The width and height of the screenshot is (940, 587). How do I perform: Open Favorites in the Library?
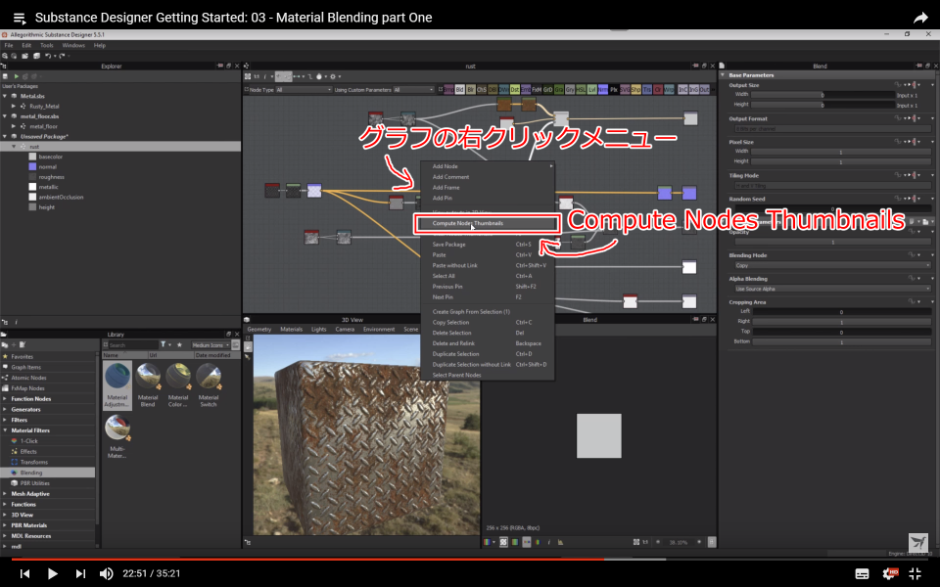click(x=23, y=357)
